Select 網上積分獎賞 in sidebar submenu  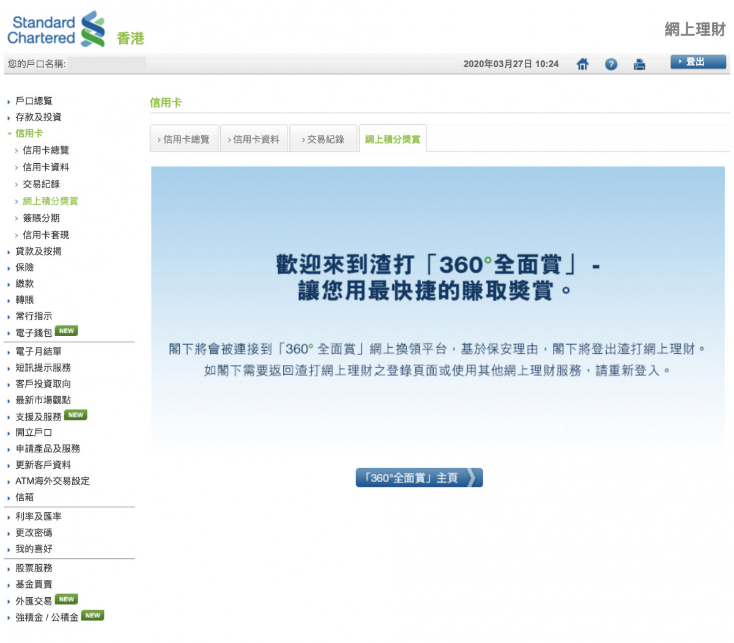[50, 200]
